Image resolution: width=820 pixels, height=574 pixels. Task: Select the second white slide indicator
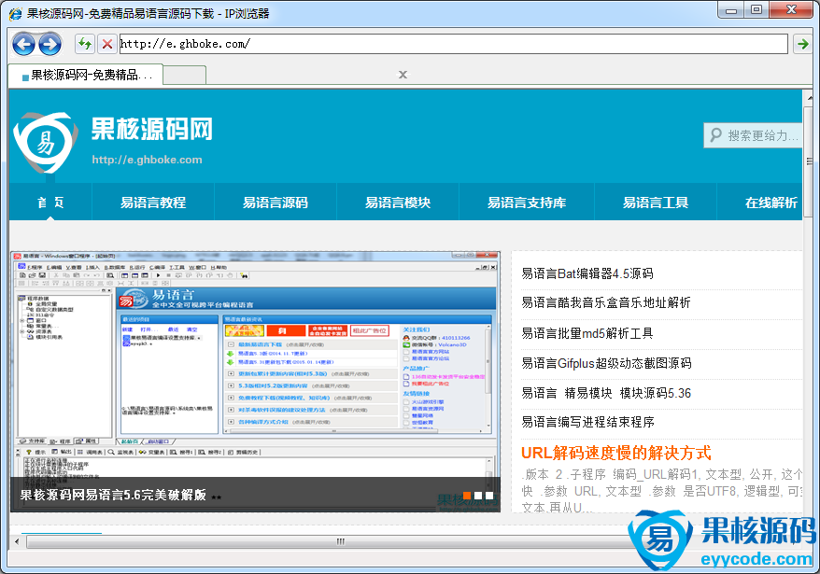[x=478, y=495]
